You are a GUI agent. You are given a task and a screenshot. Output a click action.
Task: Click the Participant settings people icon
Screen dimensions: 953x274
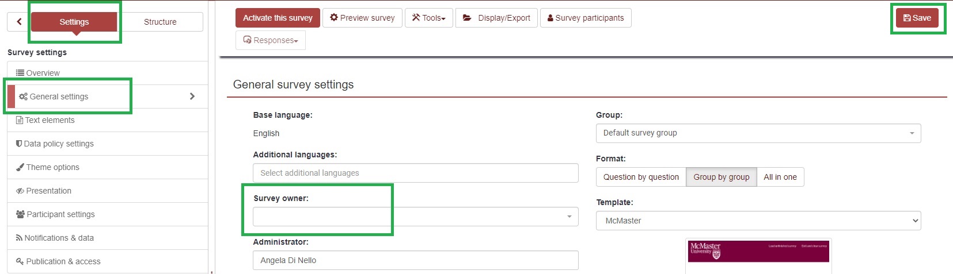coord(20,214)
